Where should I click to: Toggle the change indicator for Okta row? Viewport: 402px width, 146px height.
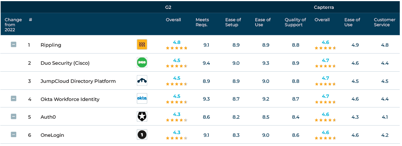13,98
